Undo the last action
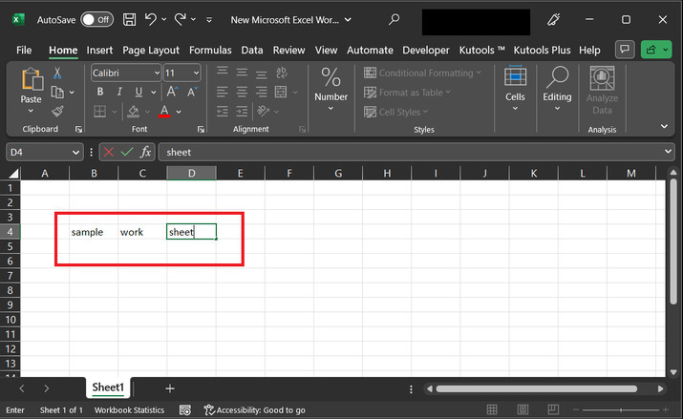Screen dimensions: 683x419 click(x=151, y=19)
